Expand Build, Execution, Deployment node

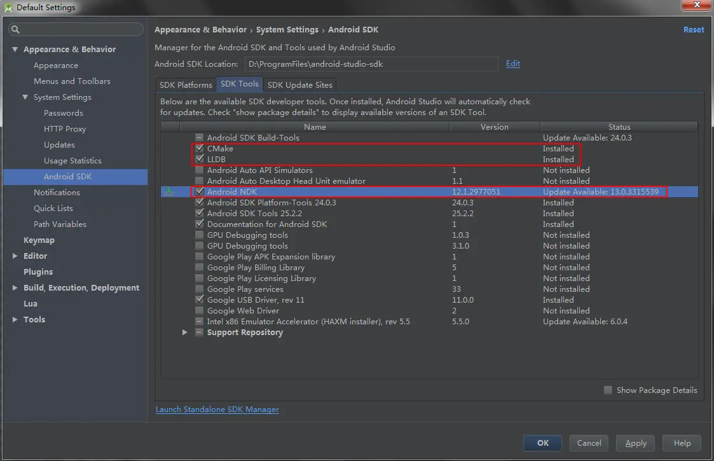pyautogui.click(x=15, y=288)
